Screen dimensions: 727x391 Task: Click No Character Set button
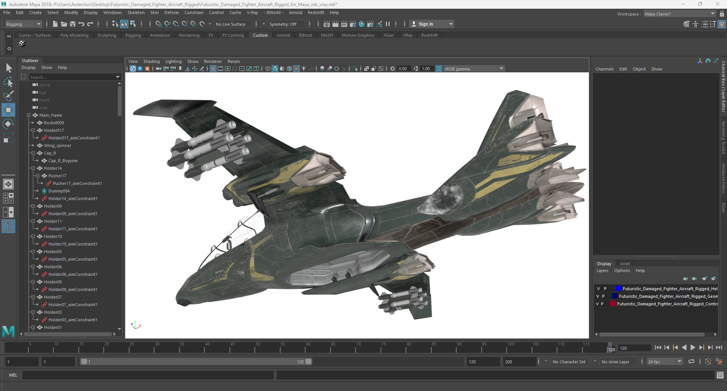pos(569,361)
